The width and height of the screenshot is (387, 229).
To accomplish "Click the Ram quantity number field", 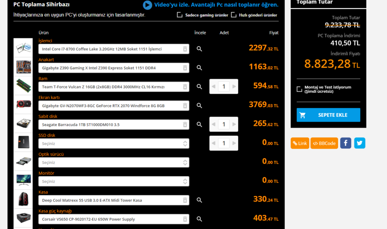I will pyautogui.click(x=224, y=86).
